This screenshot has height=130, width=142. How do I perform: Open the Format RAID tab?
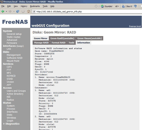coord(59,43)
